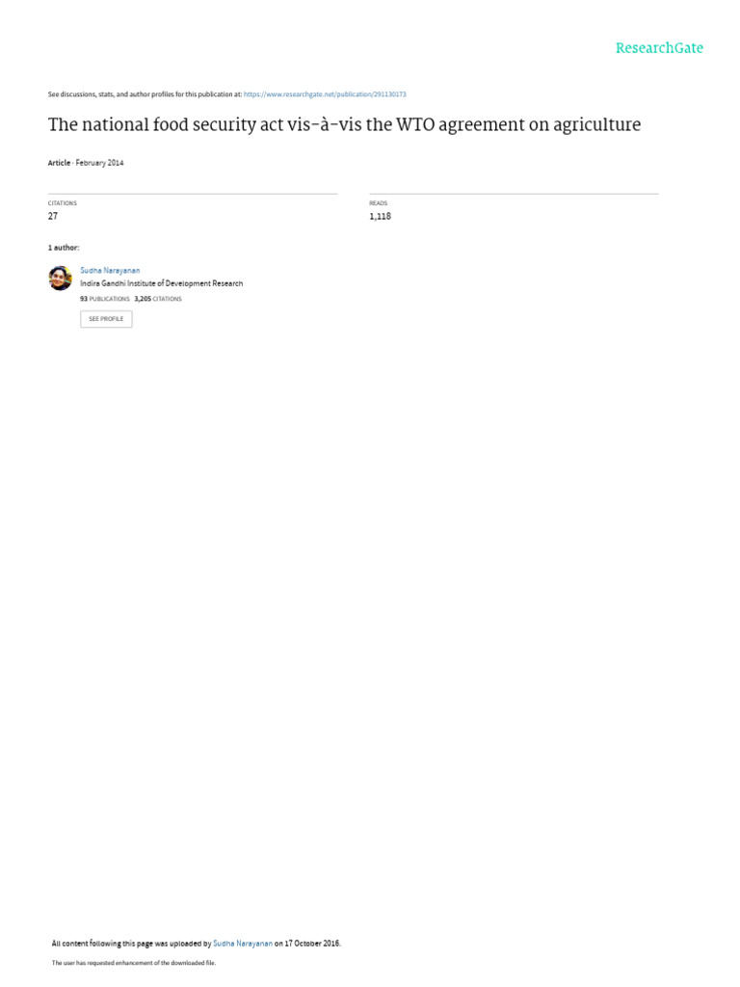Click Indira Gandhi Institute of Development Research text

[161, 284]
